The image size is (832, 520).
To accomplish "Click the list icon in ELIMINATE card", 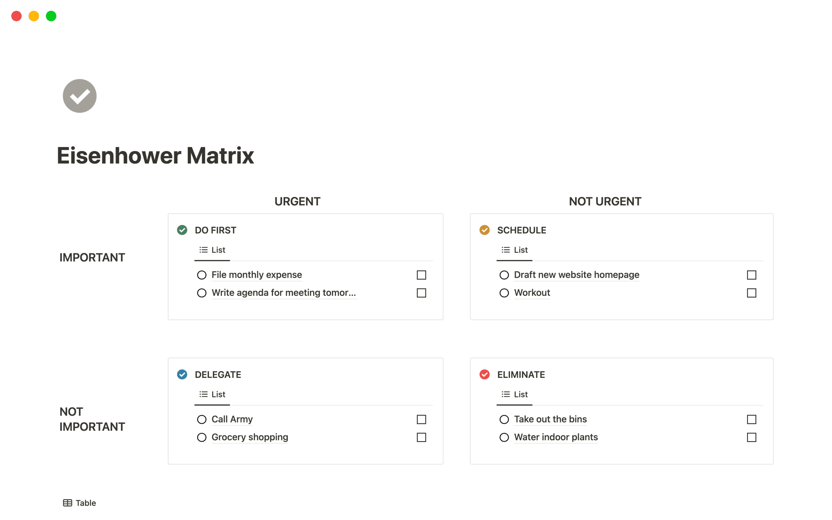I will click(x=505, y=394).
